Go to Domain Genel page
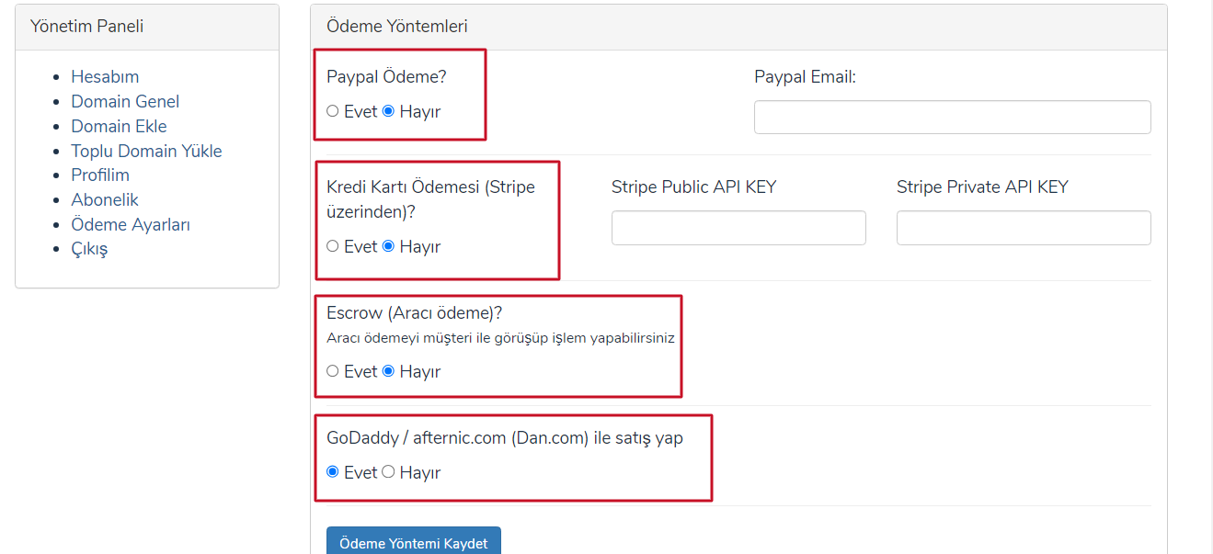1213x554 pixels. [x=125, y=102]
